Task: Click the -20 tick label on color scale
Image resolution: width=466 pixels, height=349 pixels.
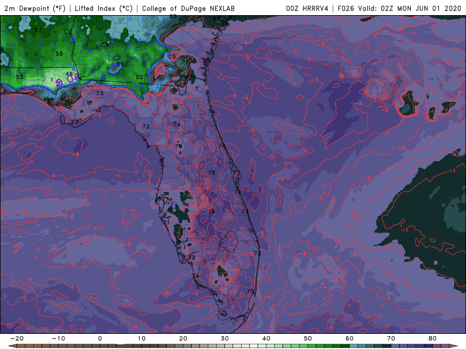Action: (17, 339)
